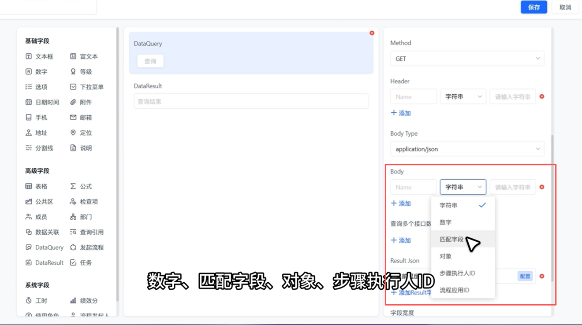Screen dimensions: 582x325
Task: Choose the 定位 location pin field
Action: pyautogui.click(x=81, y=133)
